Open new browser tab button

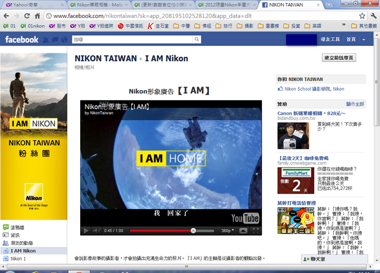[x=329, y=5]
